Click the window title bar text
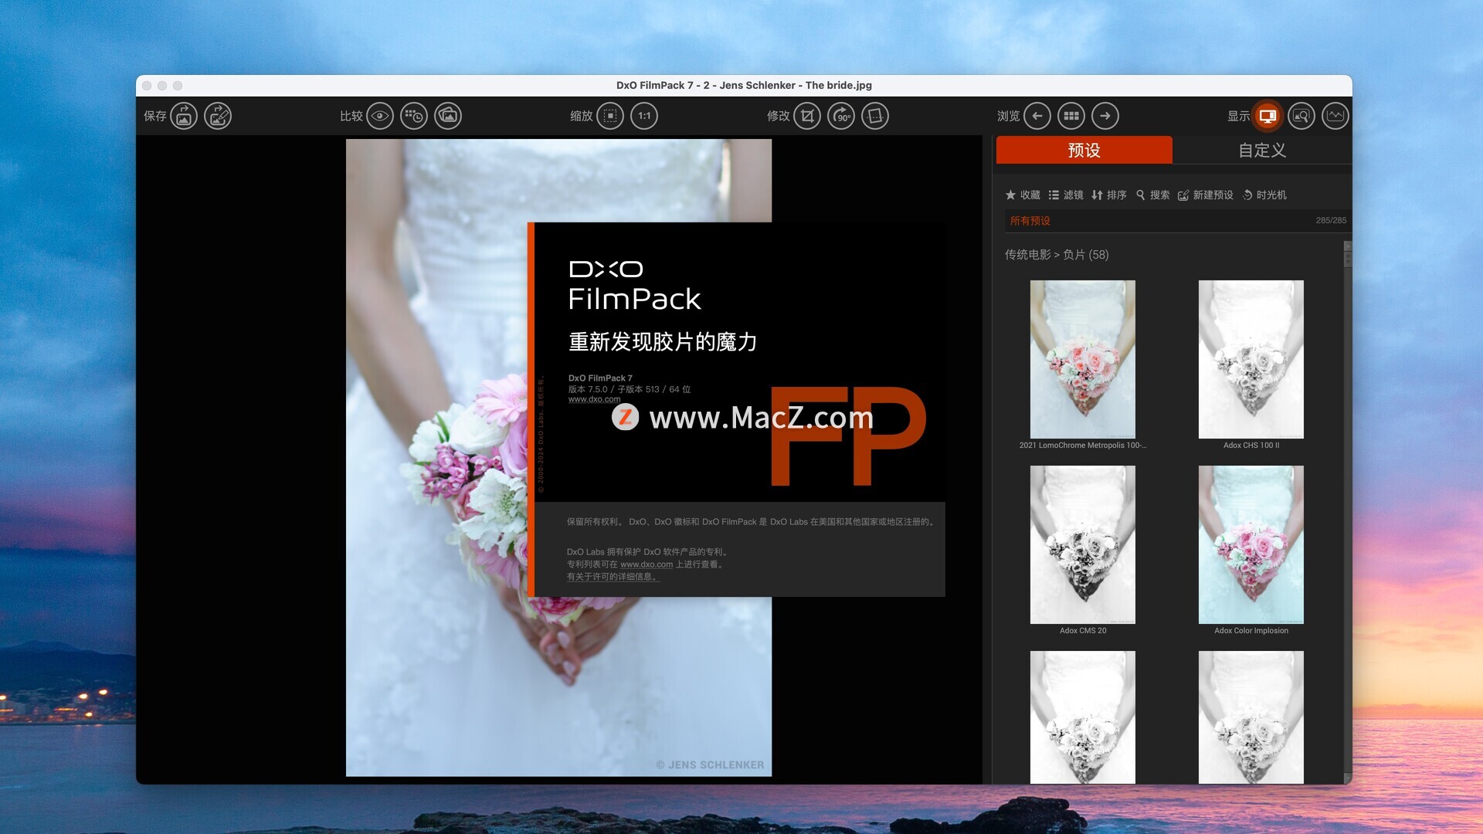The width and height of the screenshot is (1483, 834). [x=744, y=85]
